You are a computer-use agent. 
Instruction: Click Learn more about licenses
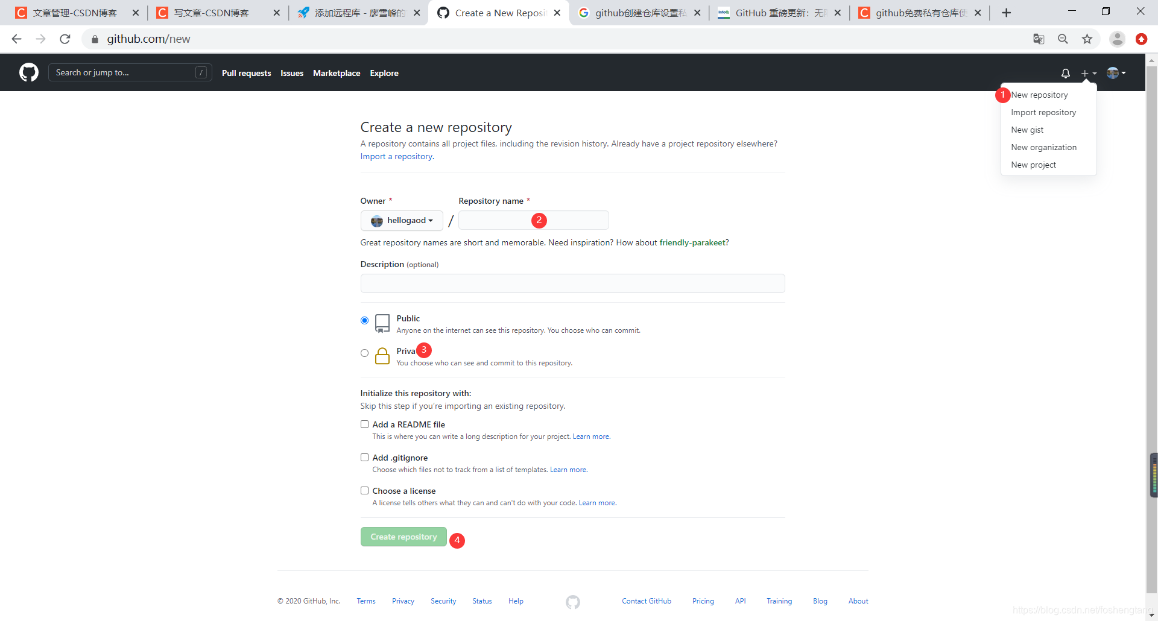(597, 503)
